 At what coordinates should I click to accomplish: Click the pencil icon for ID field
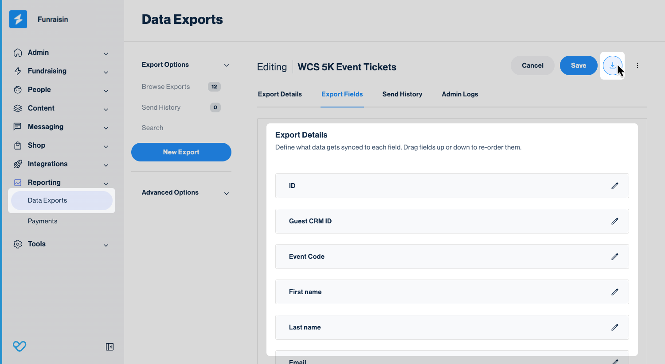tap(614, 186)
